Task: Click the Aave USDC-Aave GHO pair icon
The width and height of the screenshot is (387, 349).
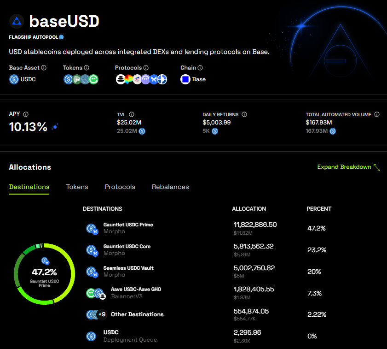Action: (96, 294)
